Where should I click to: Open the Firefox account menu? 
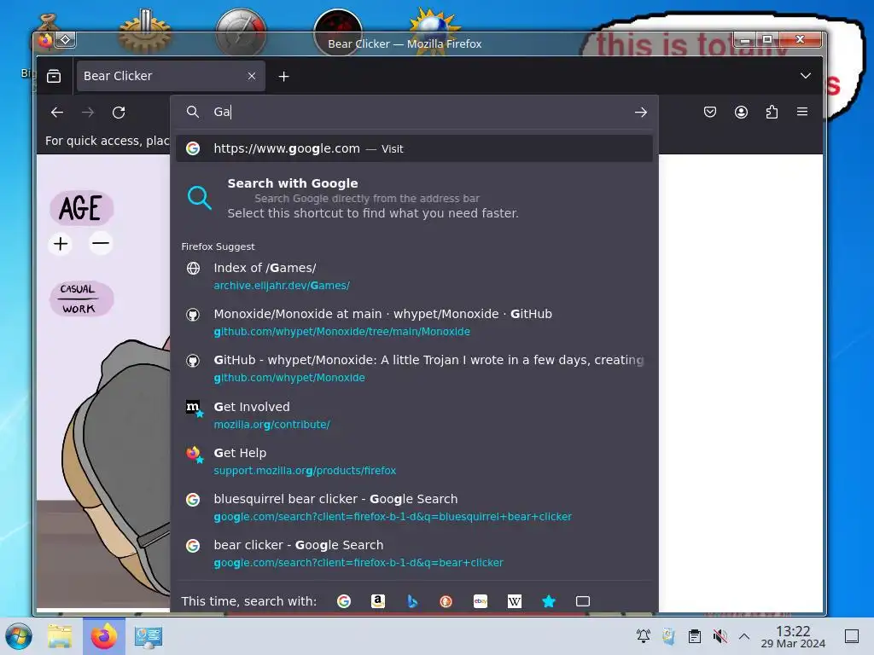[x=741, y=112]
